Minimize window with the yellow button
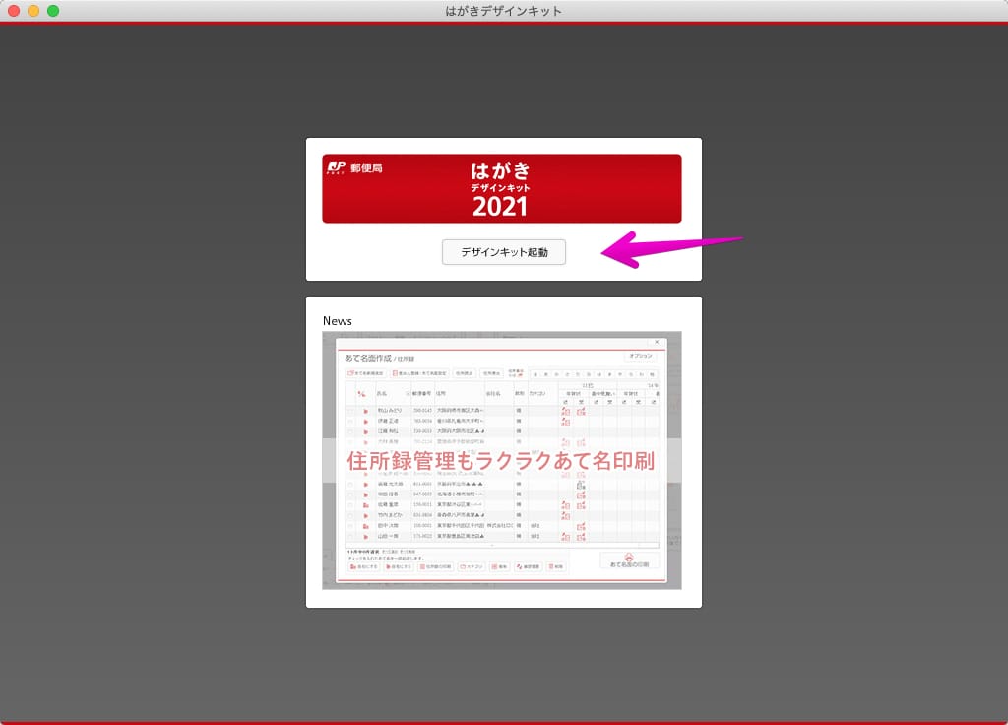The width and height of the screenshot is (1008, 725). click(x=33, y=10)
